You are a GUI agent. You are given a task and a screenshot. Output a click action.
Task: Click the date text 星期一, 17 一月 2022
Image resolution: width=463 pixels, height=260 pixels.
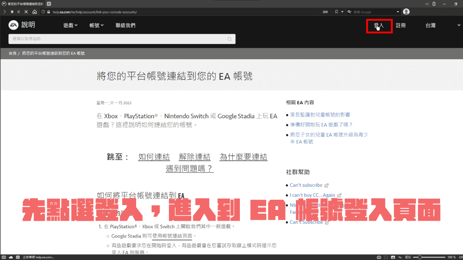click(x=114, y=103)
